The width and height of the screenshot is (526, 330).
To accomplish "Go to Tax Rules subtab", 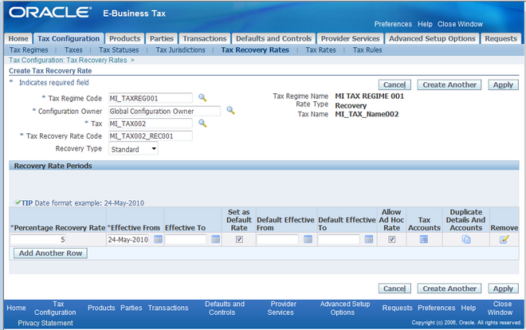I will point(367,50).
